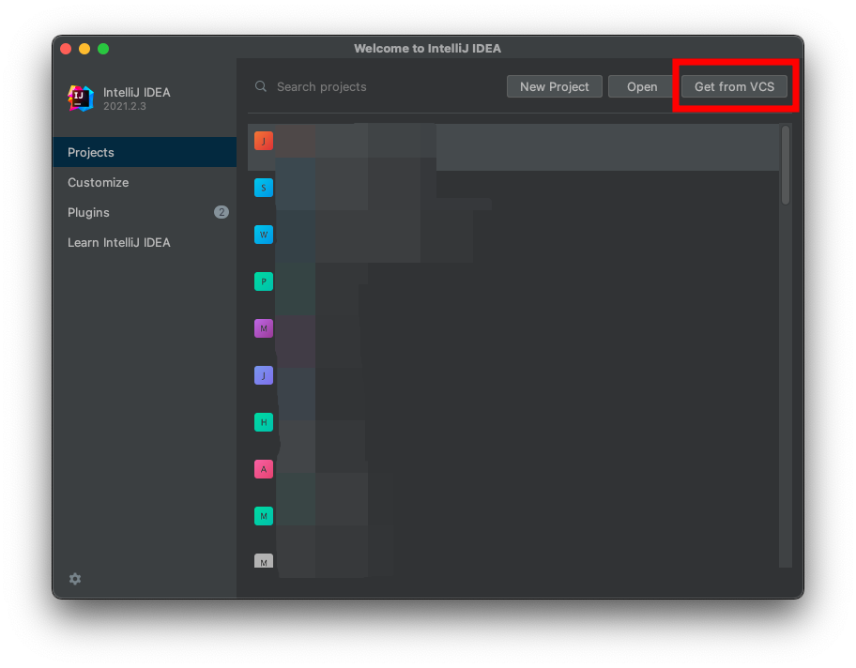Open settings gear at bottom left
Viewport: 856px width, 668px height.
[x=75, y=579]
